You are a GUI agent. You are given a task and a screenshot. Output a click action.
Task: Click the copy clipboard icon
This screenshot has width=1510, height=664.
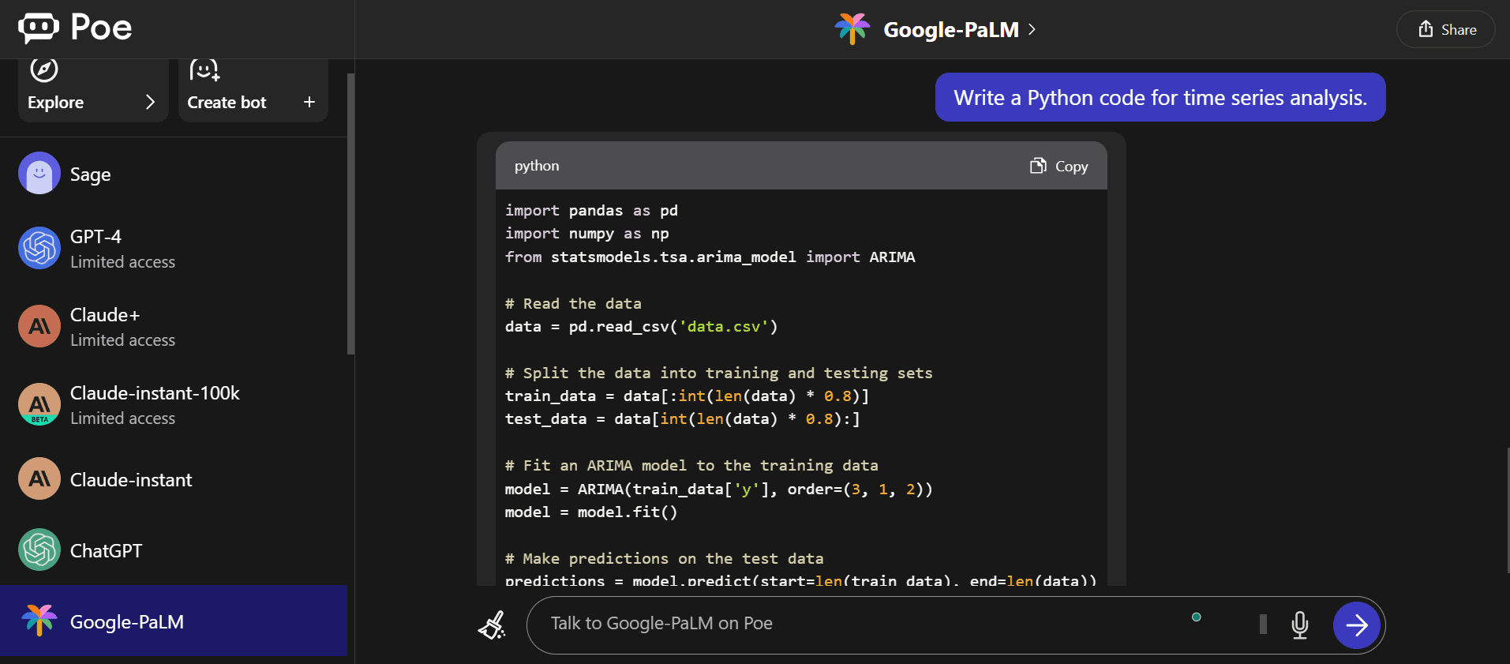point(1038,166)
